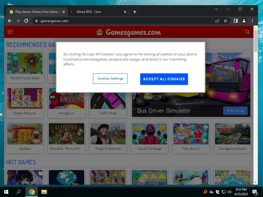The height and width of the screenshot is (197, 263).
Task: Open the Traffic Run! game thumbnail
Action: click(108, 101)
